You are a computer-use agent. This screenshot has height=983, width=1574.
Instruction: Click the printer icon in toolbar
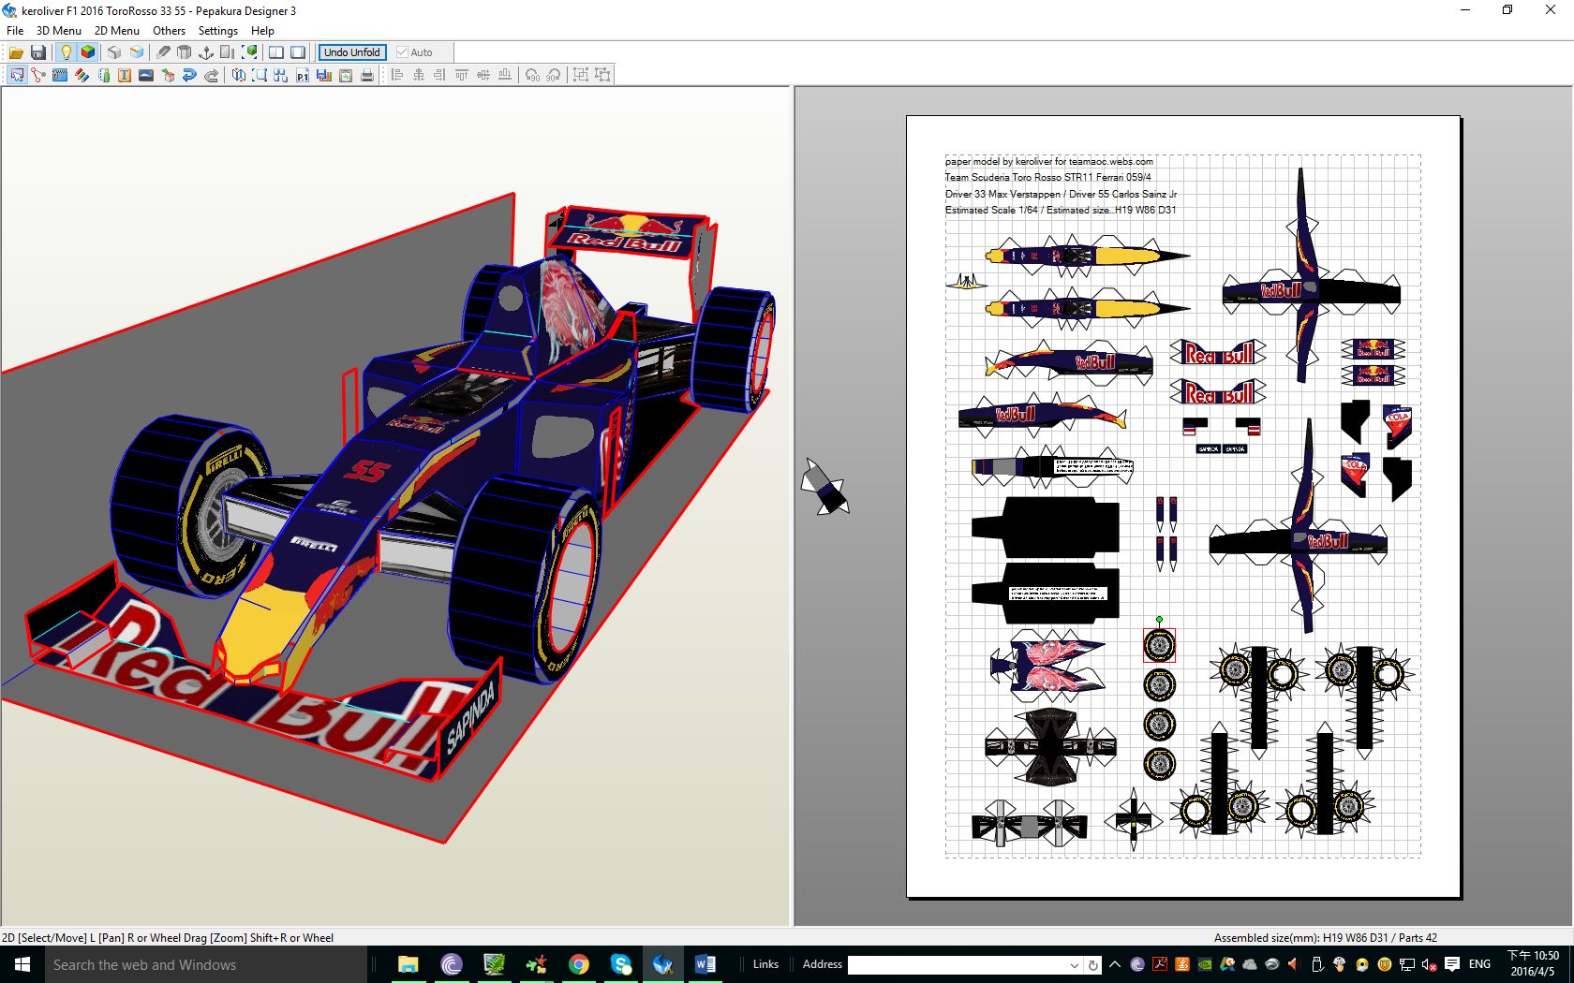(367, 75)
